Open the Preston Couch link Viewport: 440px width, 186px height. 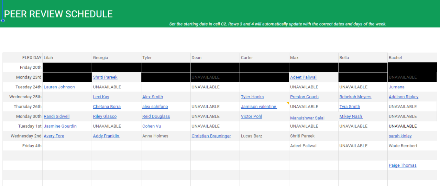click(x=304, y=97)
